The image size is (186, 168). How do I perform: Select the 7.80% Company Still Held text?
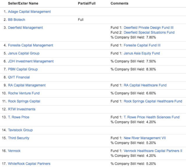pyautogui.click(x=133, y=37)
